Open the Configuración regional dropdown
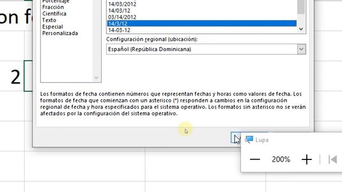Image resolution: width=342 pixels, height=192 pixels. [301, 49]
